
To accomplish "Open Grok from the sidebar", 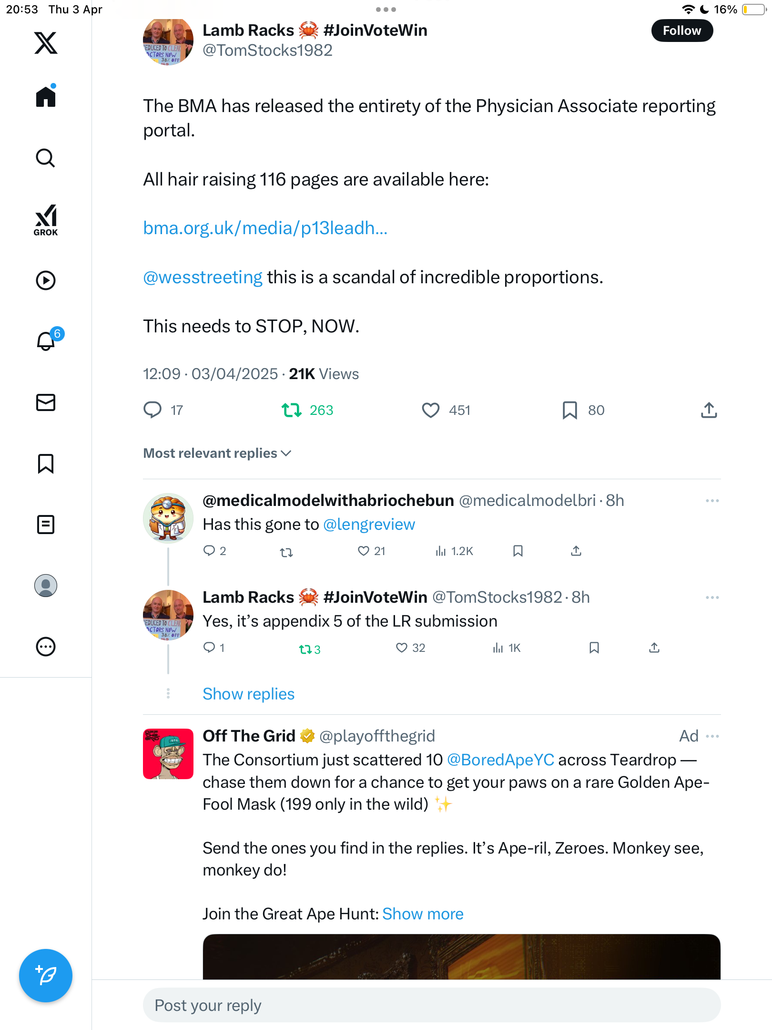I will coord(46,220).
